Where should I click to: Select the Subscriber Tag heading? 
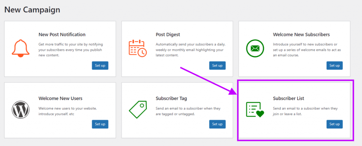pyautogui.click(x=171, y=98)
